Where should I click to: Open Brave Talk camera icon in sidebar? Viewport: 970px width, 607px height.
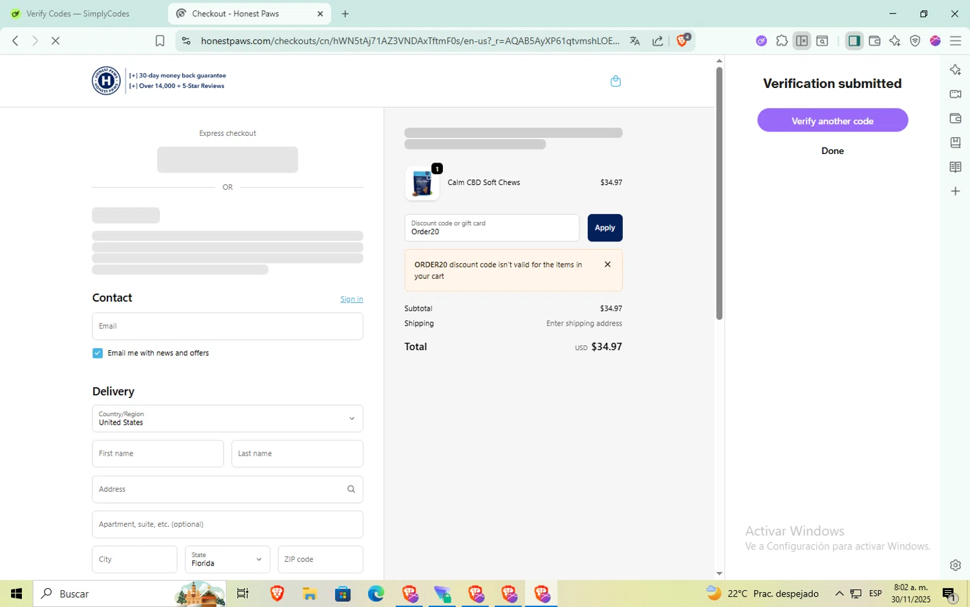955,94
